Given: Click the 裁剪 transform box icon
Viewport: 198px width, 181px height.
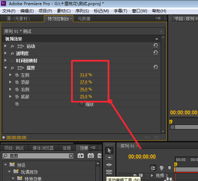Looking at the screenshot, I should [21, 68].
